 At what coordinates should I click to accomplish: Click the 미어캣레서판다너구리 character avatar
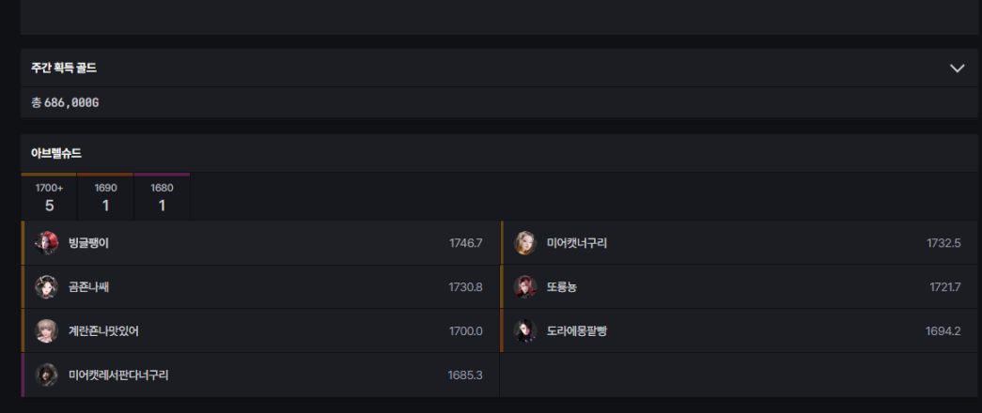pos(47,375)
